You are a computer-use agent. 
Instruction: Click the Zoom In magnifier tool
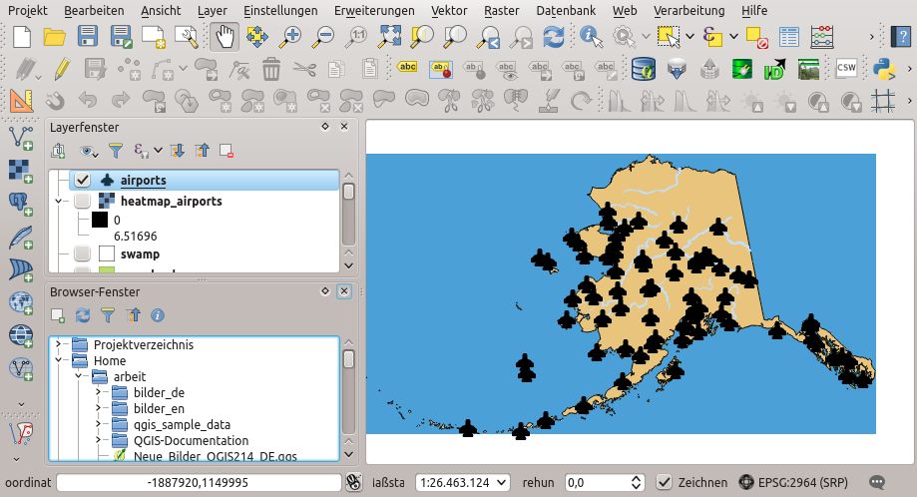pos(291,37)
